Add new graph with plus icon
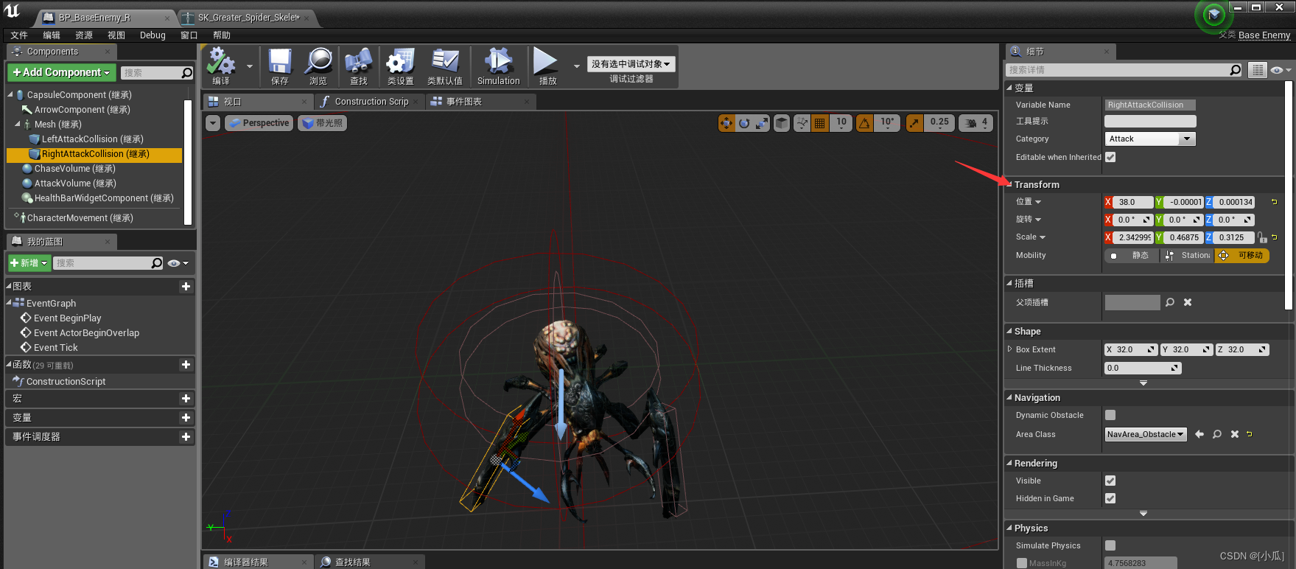This screenshot has height=569, width=1296. click(x=186, y=287)
